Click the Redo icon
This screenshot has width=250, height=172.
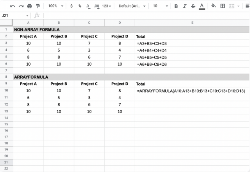[21, 6]
